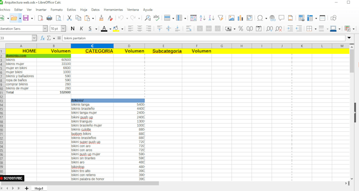Screen dimensions: 359x191
Task: Open Find and Replace icon
Action: pyautogui.click(x=148, y=18)
